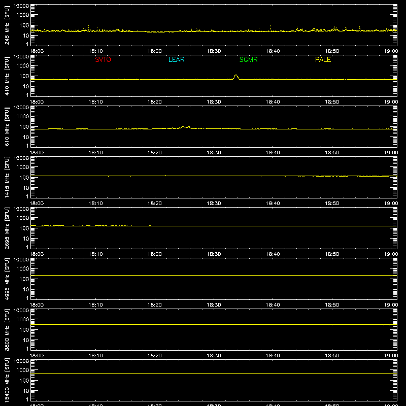
Task: Click the 10 tick label on the 15400 MHz axis
Action: [26, 391]
